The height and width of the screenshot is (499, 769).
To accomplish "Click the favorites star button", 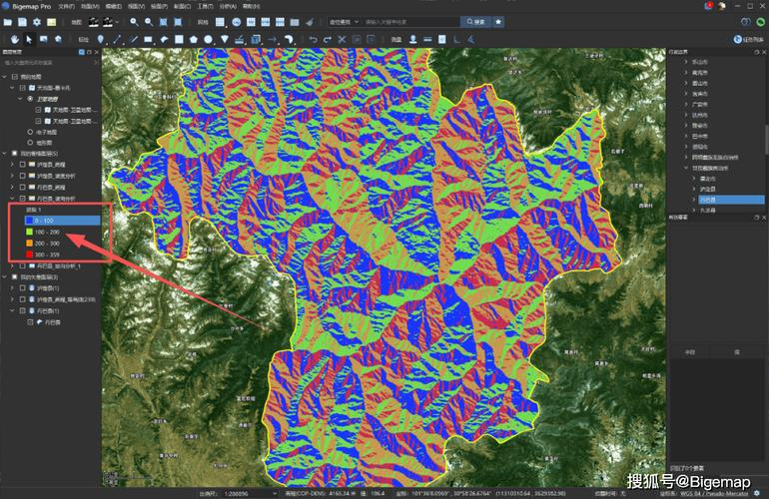I will point(498,21).
